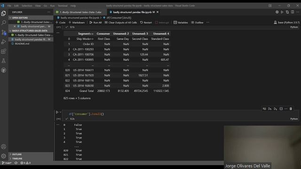
Task: Click Grand Total row label in table
Action: pyautogui.click(x=87, y=91)
